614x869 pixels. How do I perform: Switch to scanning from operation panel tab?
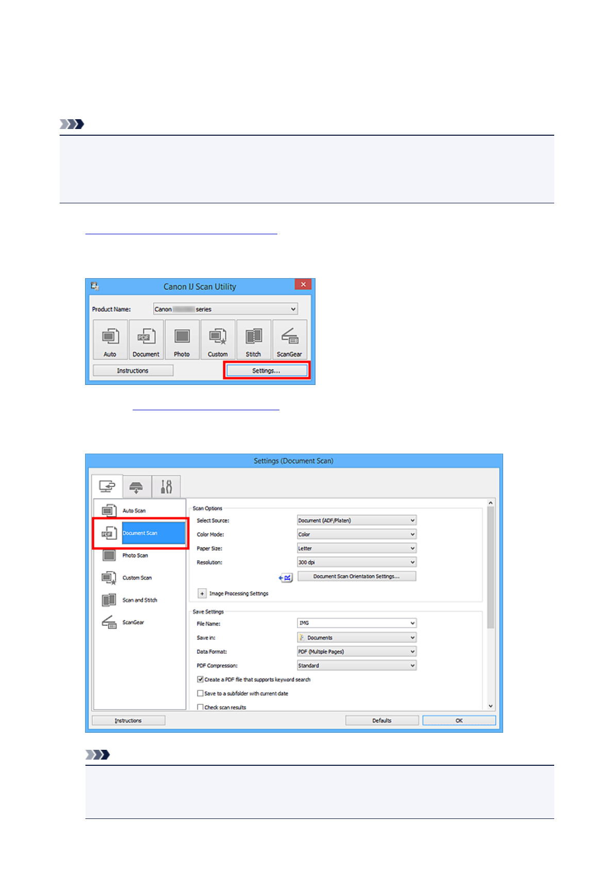tap(137, 487)
